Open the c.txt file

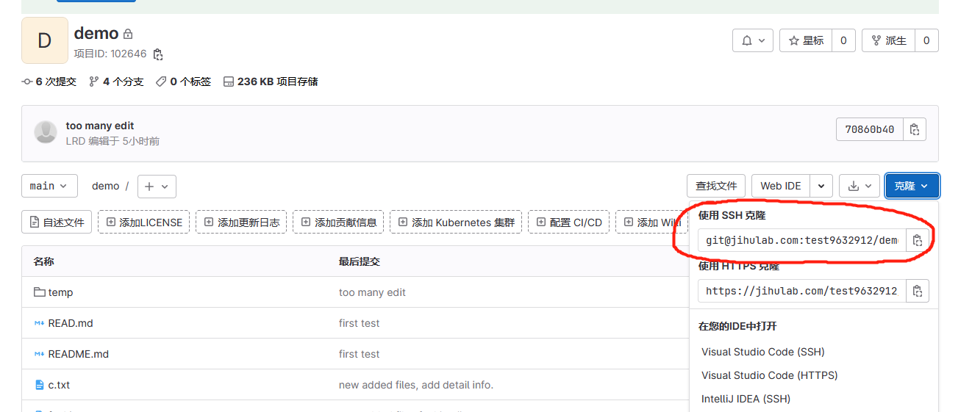59,385
